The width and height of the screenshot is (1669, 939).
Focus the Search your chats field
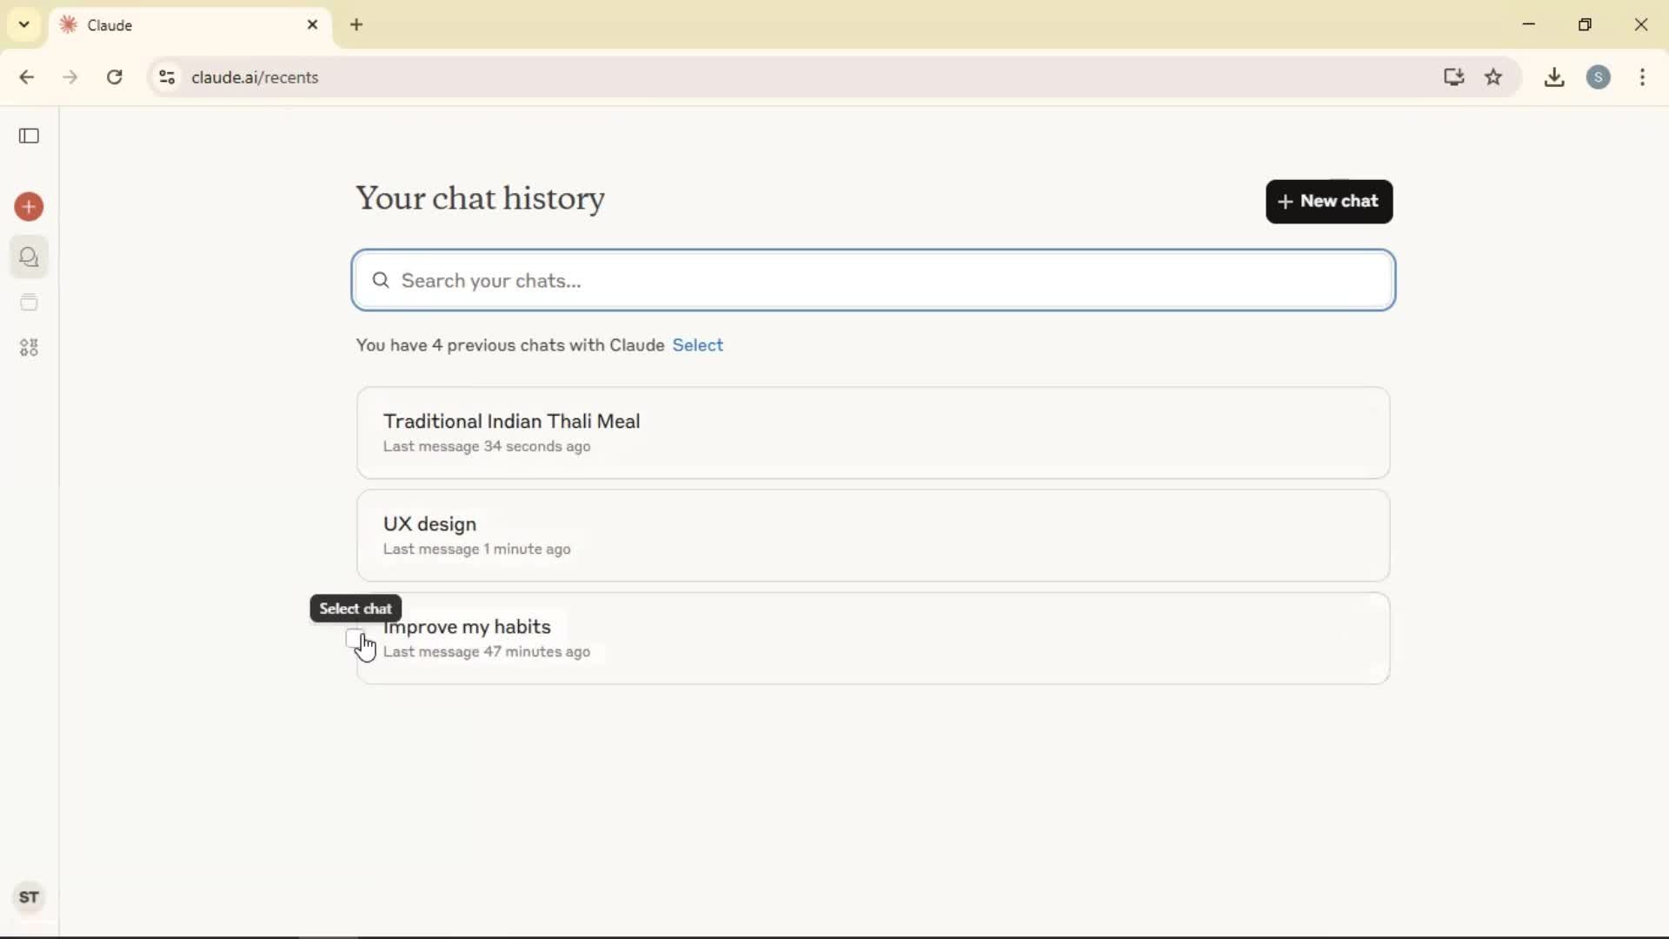pos(874,281)
